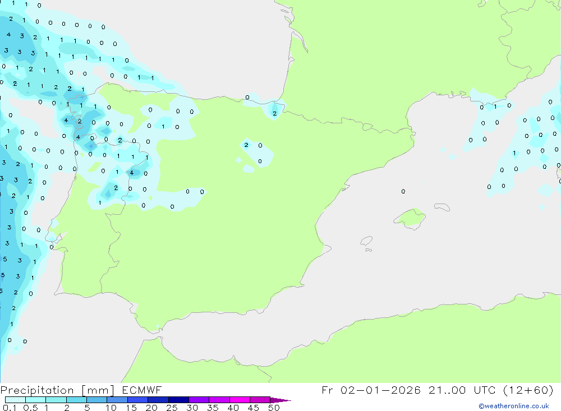Select the 30–35 mm violet legend box

(x=199, y=400)
